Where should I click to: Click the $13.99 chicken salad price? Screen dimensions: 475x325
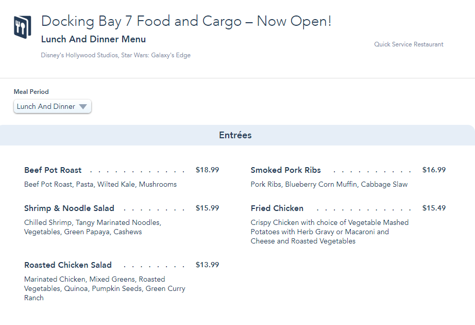point(207,265)
